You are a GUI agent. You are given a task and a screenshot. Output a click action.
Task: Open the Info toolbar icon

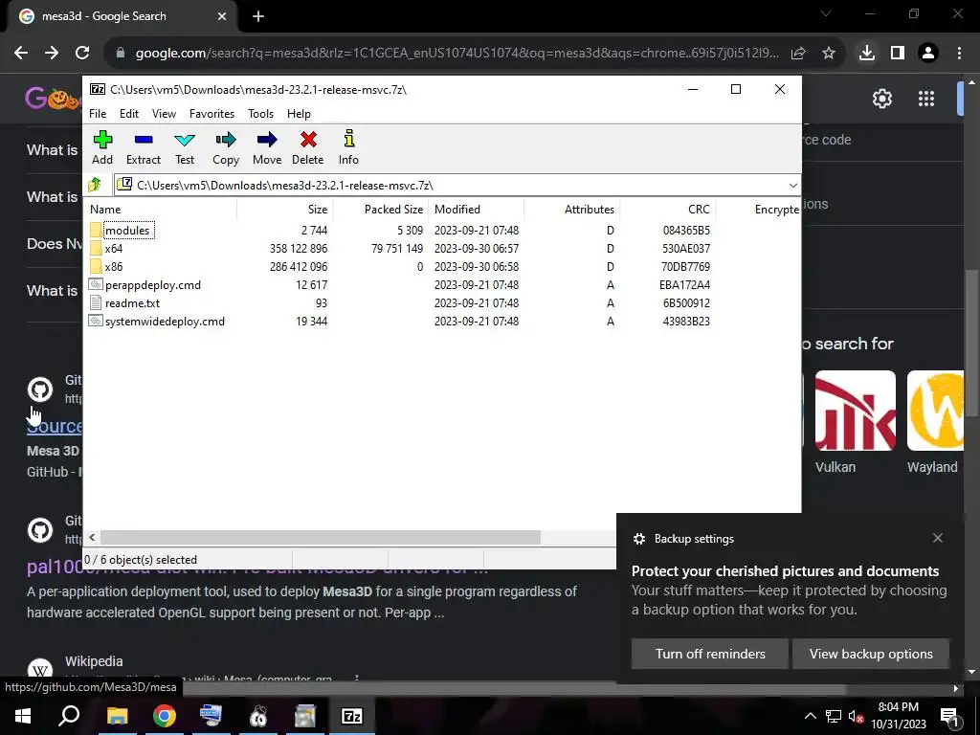(x=348, y=147)
